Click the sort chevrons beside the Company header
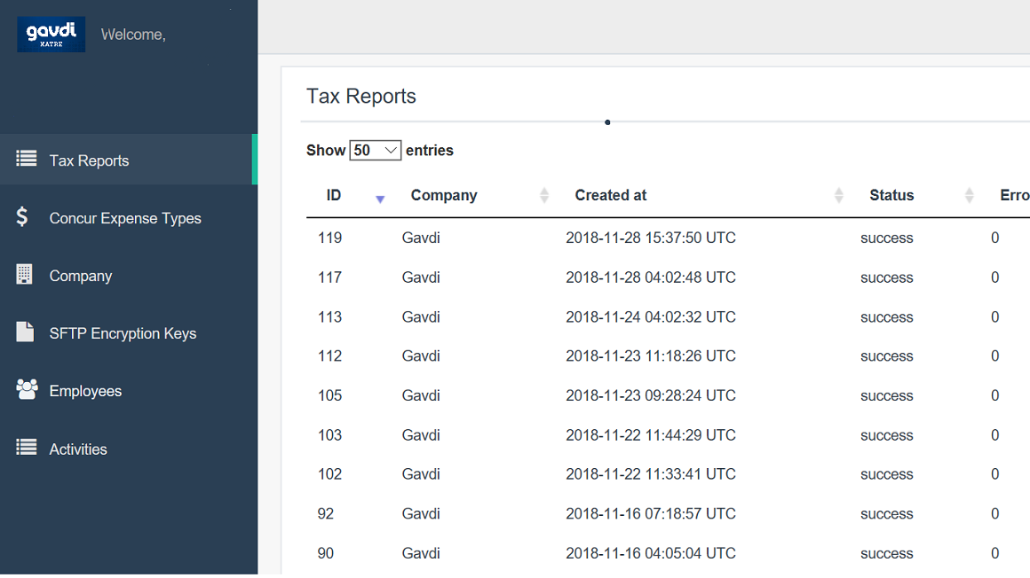 (543, 195)
